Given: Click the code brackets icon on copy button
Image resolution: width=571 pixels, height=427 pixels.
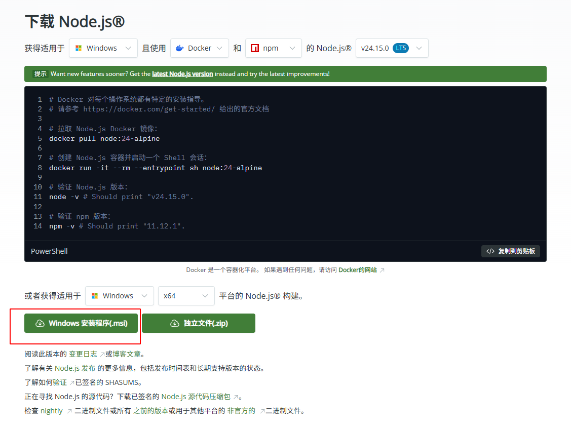Looking at the screenshot, I should click(x=490, y=251).
